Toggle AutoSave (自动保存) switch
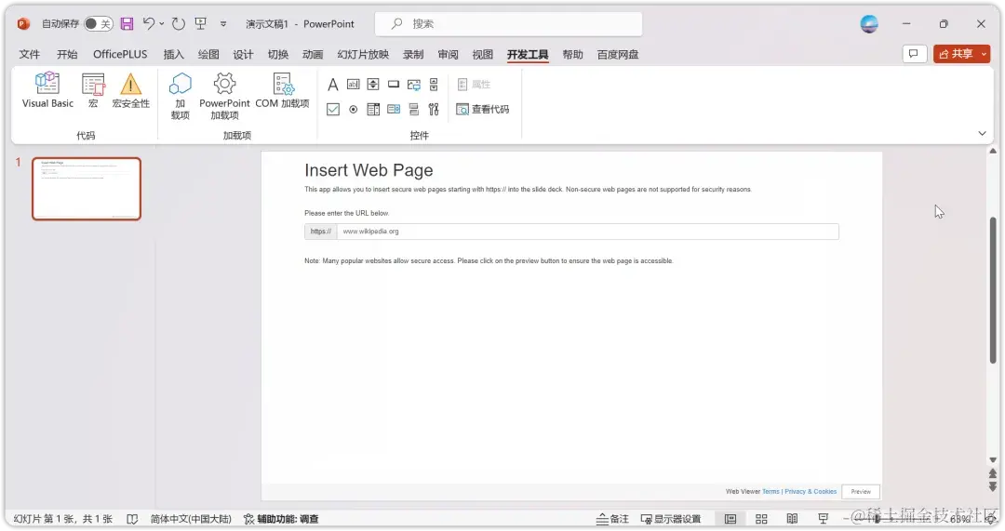The width and height of the screenshot is (1005, 531). pyautogui.click(x=98, y=23)
